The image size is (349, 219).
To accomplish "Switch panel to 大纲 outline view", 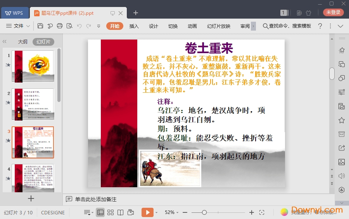I will click(22, 41).
